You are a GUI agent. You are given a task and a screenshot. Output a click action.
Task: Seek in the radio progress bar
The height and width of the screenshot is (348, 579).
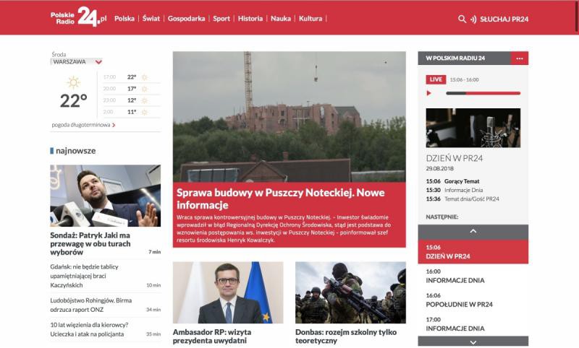483,93
